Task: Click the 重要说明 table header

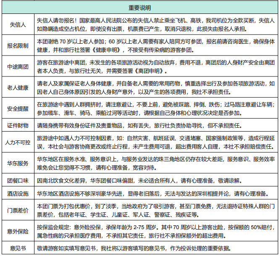Action: click(139, 8)
